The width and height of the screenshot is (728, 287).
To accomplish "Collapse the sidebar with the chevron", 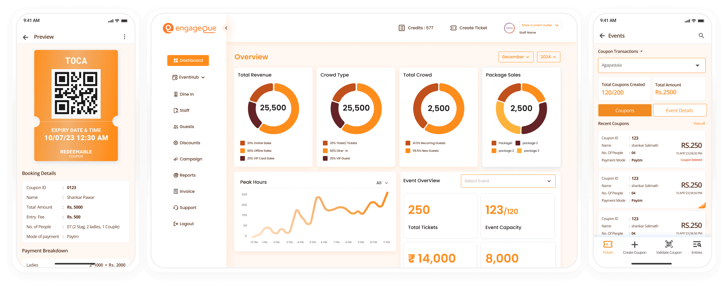I will 226,28.
